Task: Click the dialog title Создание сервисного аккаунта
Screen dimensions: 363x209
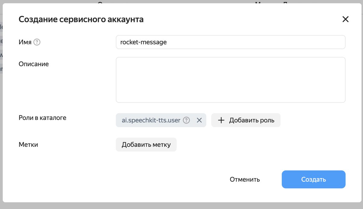Action: coord(81,19)
